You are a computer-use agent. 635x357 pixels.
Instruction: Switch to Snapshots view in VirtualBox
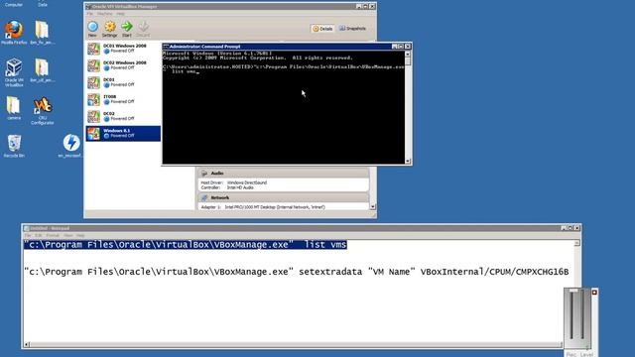click(x=353, y=29)
